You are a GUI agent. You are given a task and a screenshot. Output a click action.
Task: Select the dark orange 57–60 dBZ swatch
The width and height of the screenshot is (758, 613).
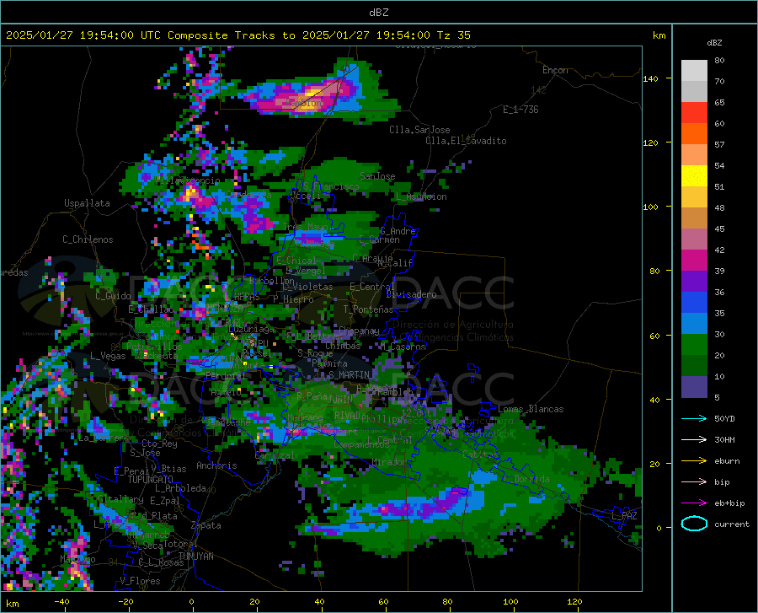tap(694, 134)
